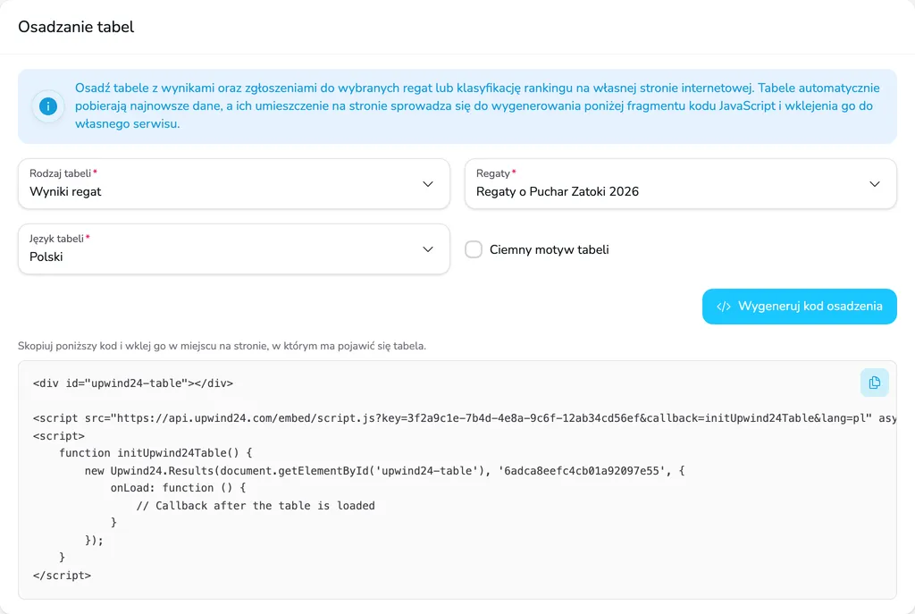
Task: Copy the embed code with the copy icon
Action: (x=874, y=383)
